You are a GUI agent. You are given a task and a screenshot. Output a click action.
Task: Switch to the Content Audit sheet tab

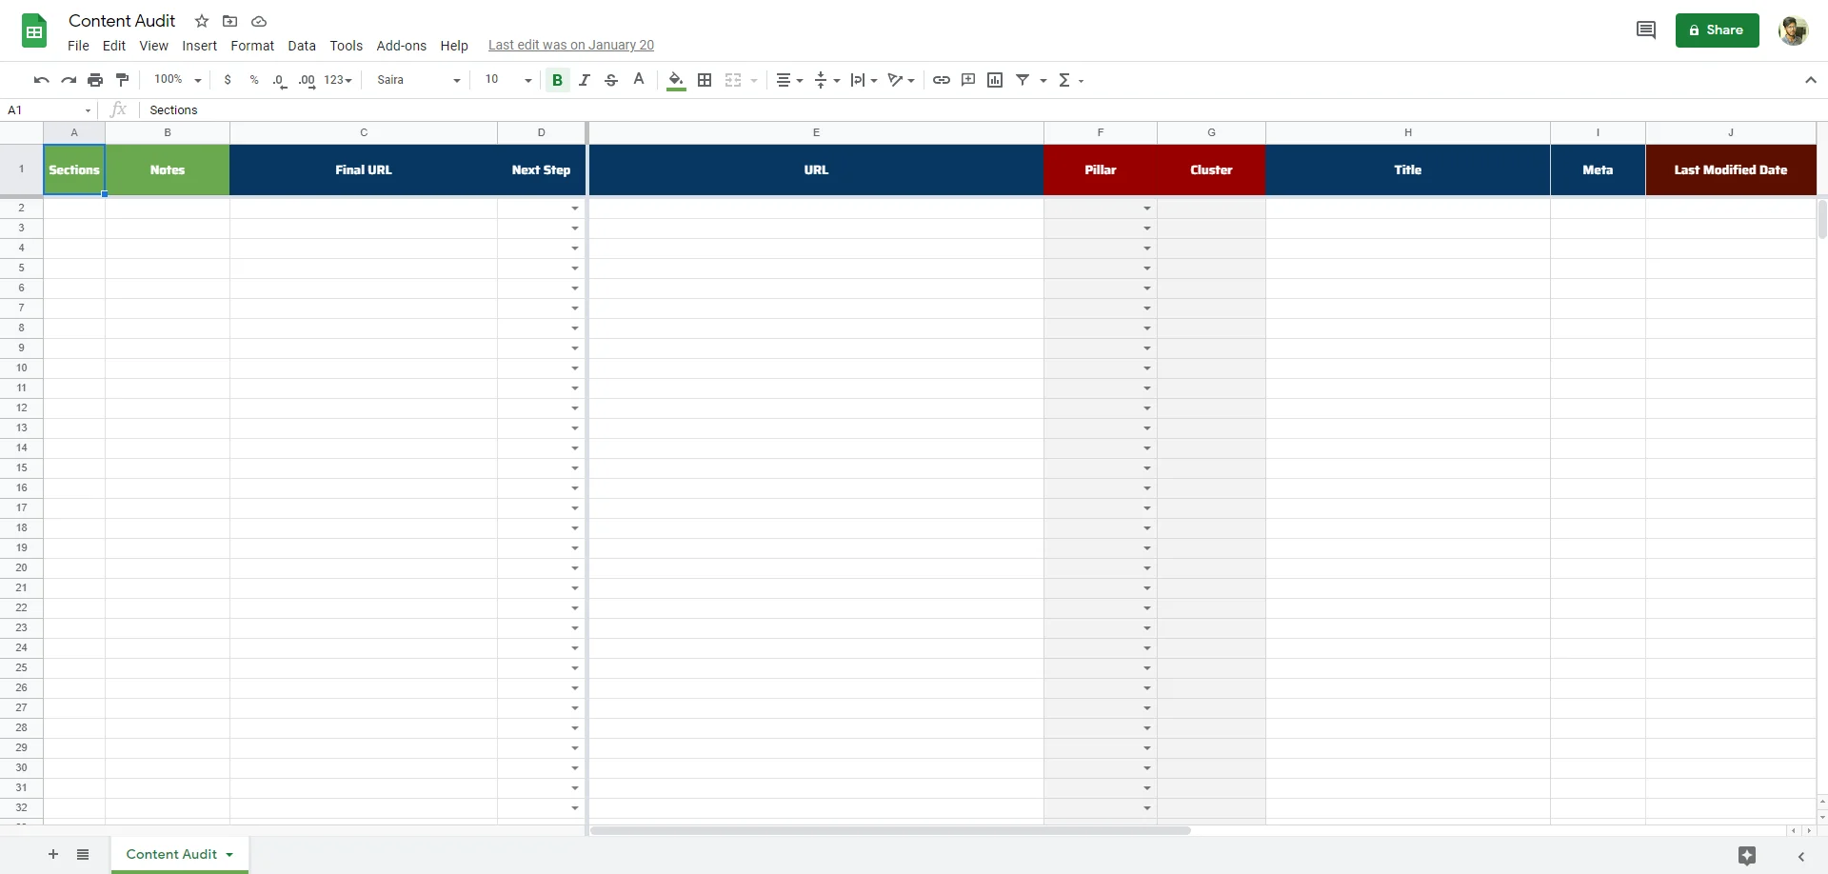tap(171, 854)
